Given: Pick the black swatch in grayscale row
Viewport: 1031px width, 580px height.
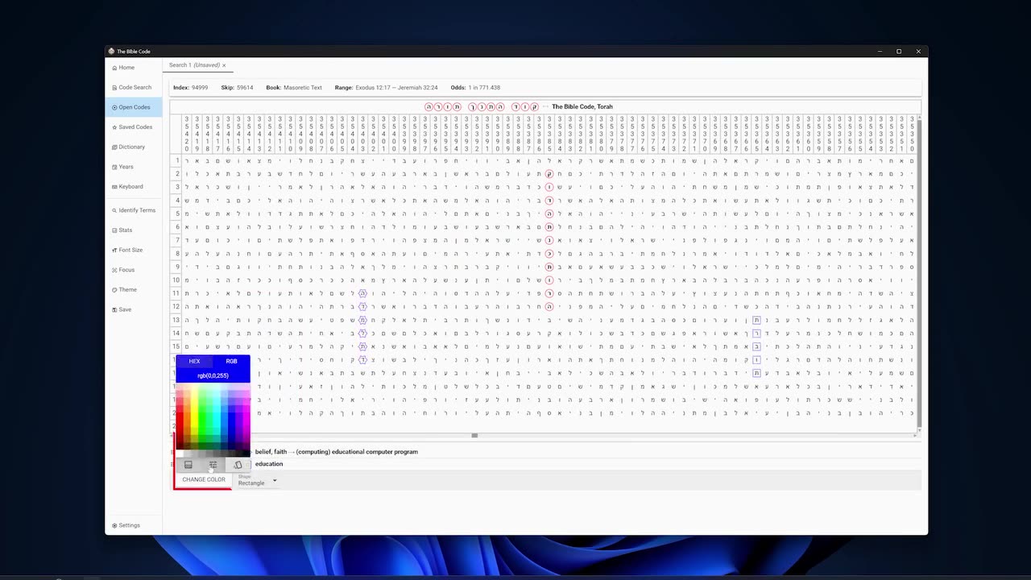Looking at the screenshot, I should [x=246, y=454].
